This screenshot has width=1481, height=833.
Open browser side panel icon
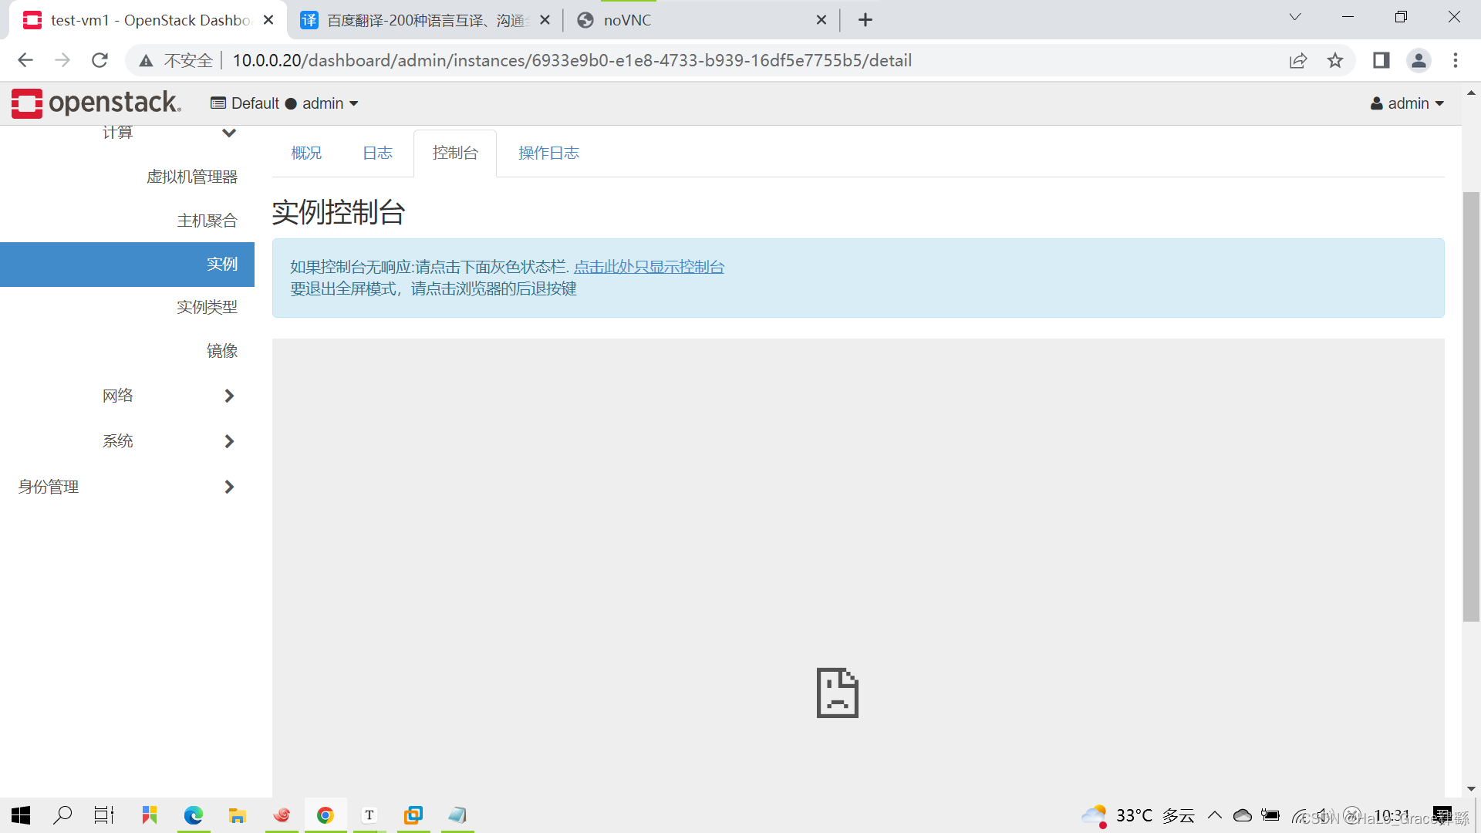click(1381, 60)
